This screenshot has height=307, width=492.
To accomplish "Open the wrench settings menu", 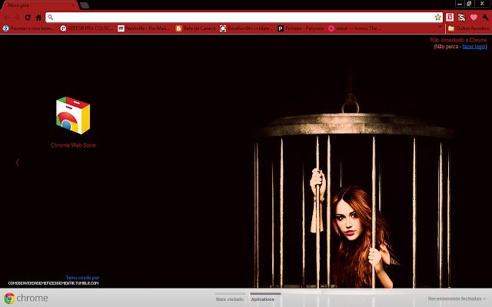I will click(x=485, y=18).
